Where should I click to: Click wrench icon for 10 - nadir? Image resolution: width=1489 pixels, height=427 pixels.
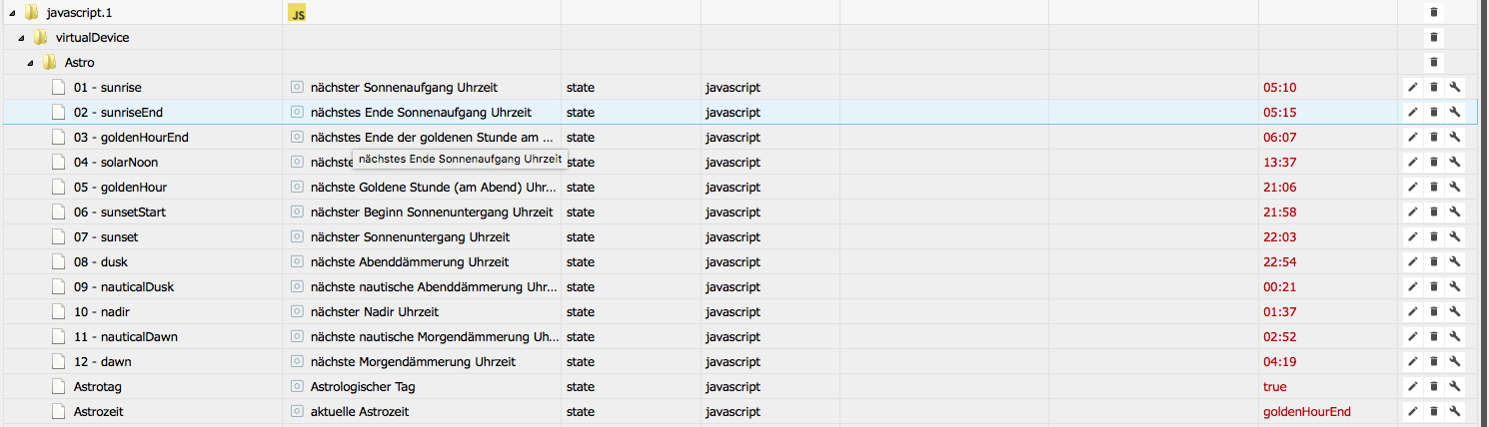(x=1455, y=311)
